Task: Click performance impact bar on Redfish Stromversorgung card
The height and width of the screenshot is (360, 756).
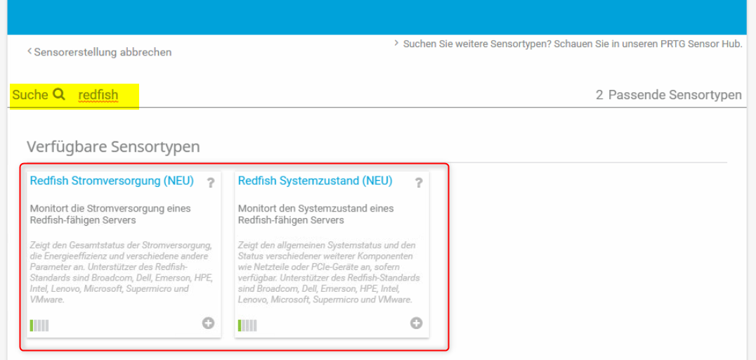Action: tap(39, 326)
